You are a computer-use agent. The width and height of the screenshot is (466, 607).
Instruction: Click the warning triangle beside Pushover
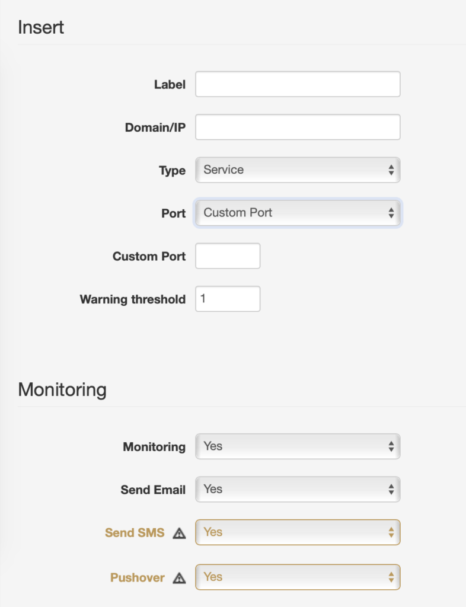(179, 578)
